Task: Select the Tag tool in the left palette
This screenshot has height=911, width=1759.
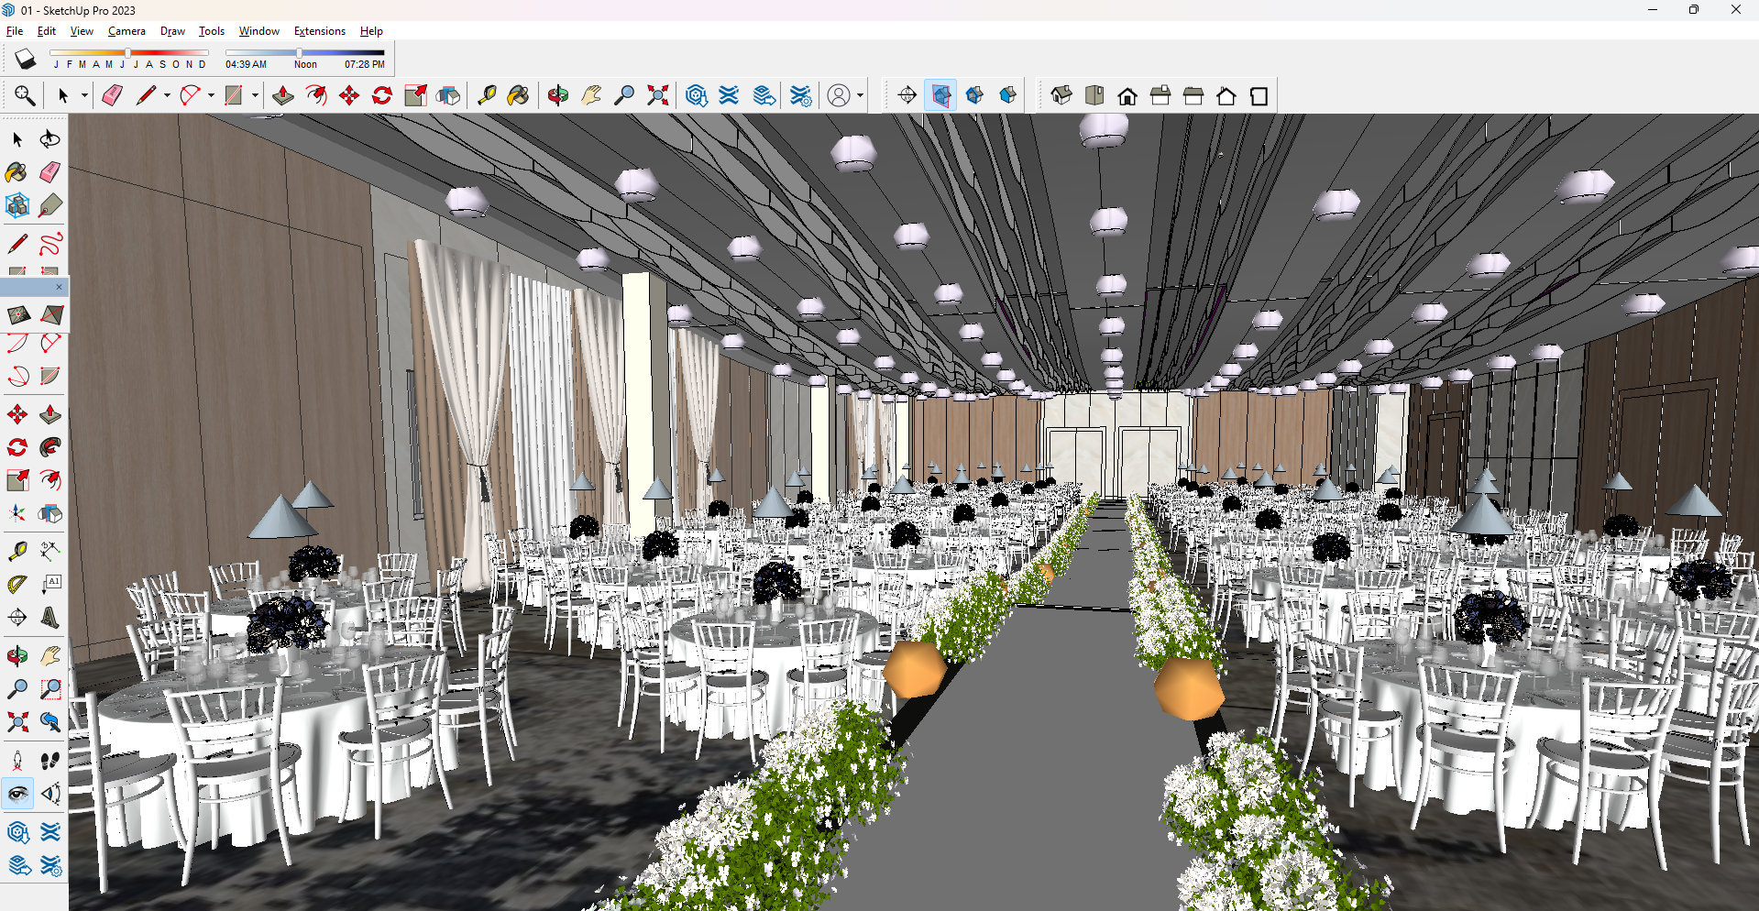Action: pos(50,205)
